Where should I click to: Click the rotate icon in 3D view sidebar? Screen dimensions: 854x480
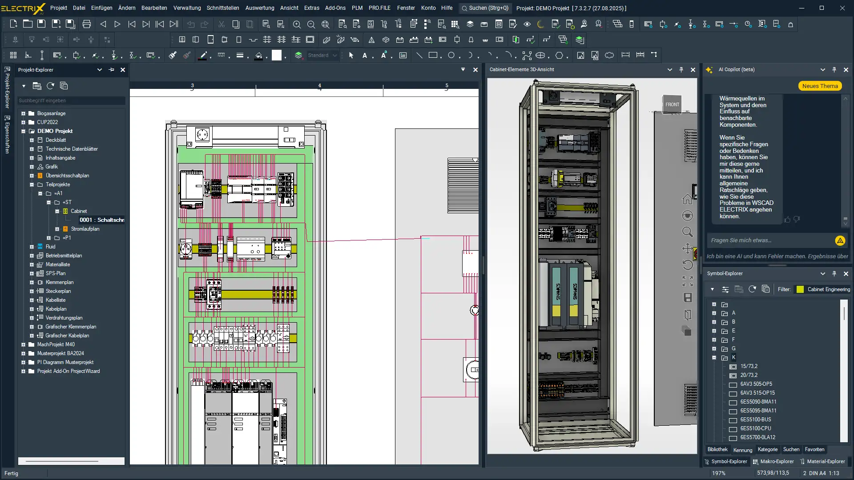[687, 264]
